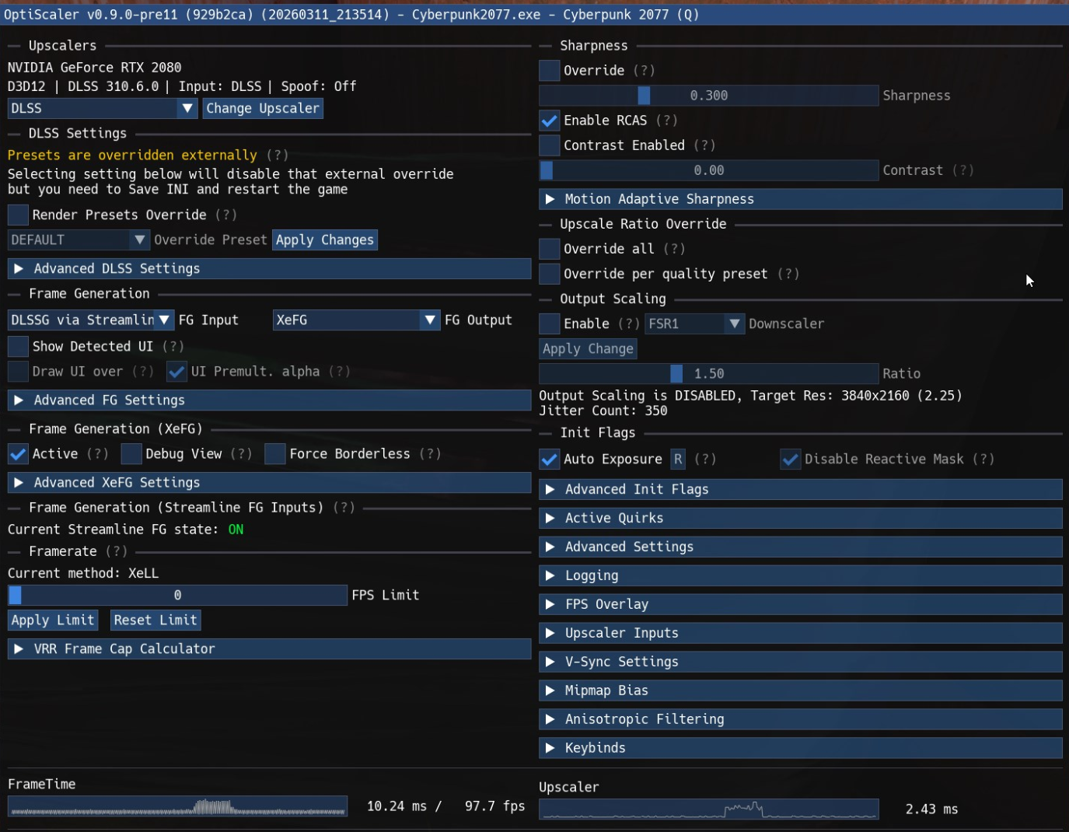Image resolution: width=1069 pixels, height=832 pixels.
Task: Enable the Debug View checkbox
Action: pos(131,454)
